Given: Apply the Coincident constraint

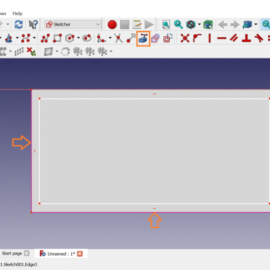Looking at the screenshot, I should coord(184,39).
